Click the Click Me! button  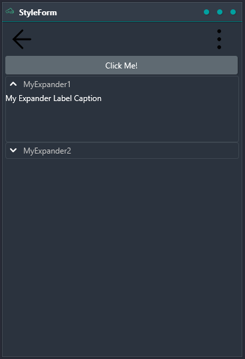click(x=122, y=65)
